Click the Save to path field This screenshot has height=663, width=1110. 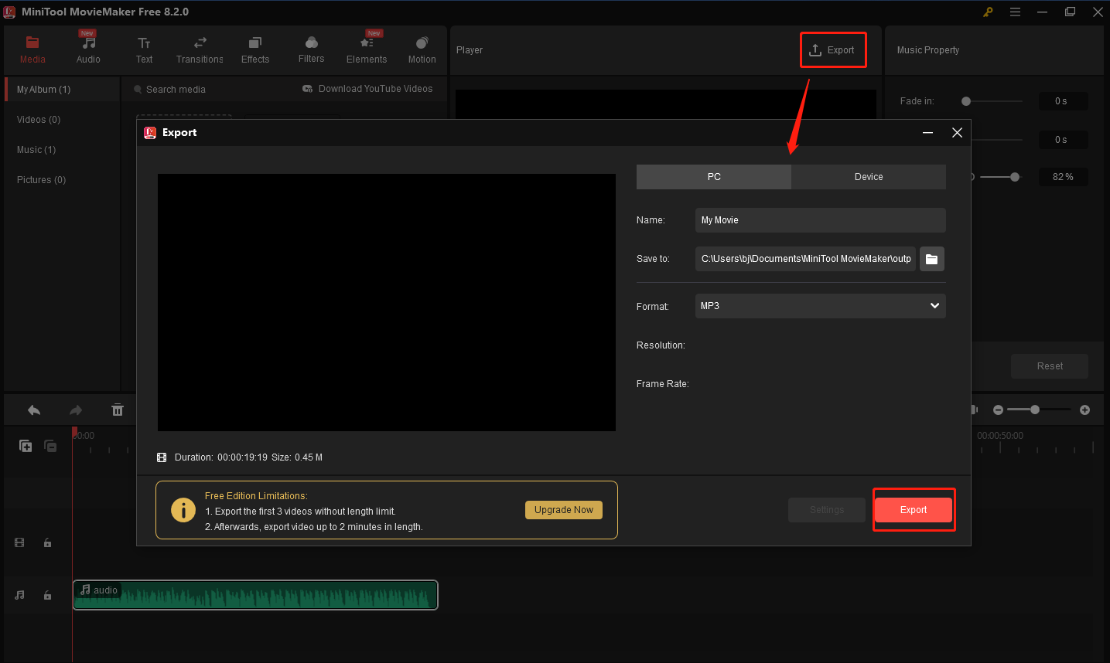[805, 259]
